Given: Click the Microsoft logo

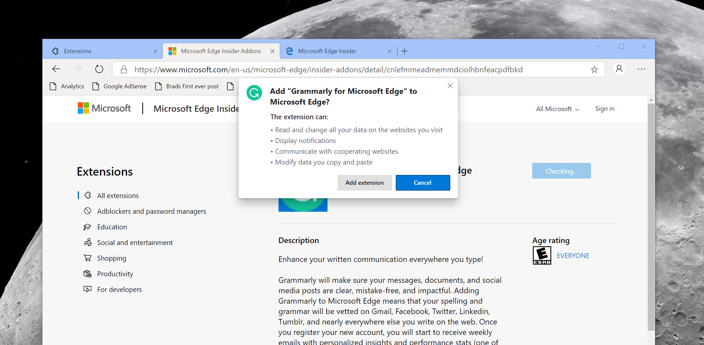Looking at the screenshot, I should tap(104, 108).
